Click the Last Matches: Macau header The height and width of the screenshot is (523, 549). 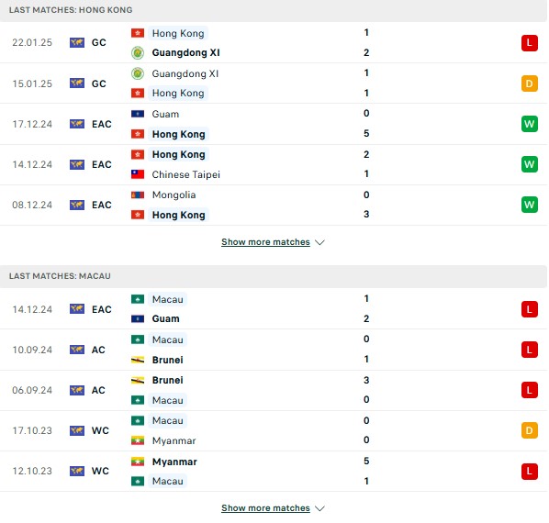pos(60,276)
